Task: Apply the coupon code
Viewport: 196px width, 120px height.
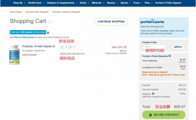Action: pos(178,47)
